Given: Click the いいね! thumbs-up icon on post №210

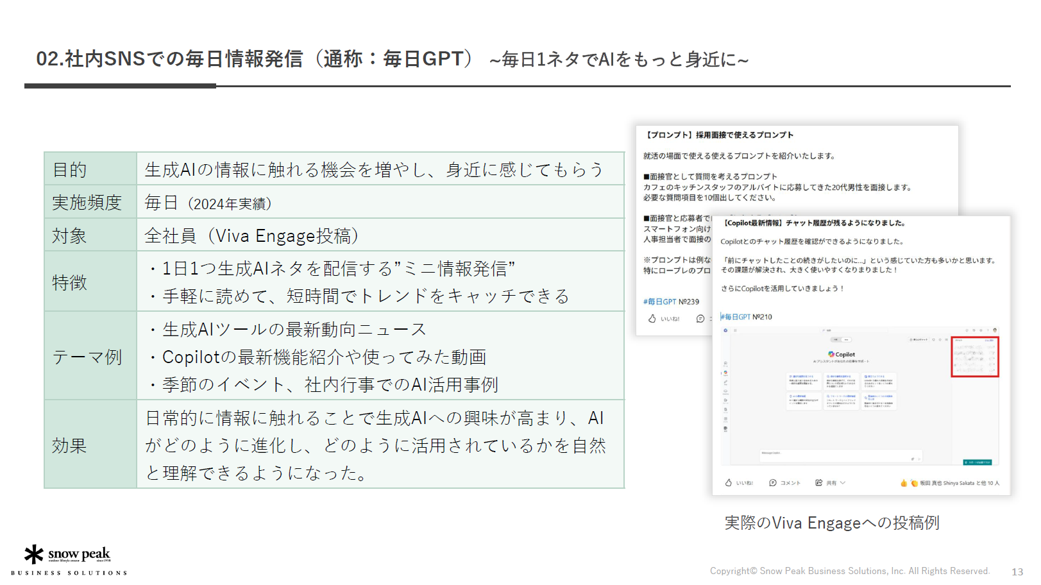Looking at the screenshot, I should click(729, 483).
